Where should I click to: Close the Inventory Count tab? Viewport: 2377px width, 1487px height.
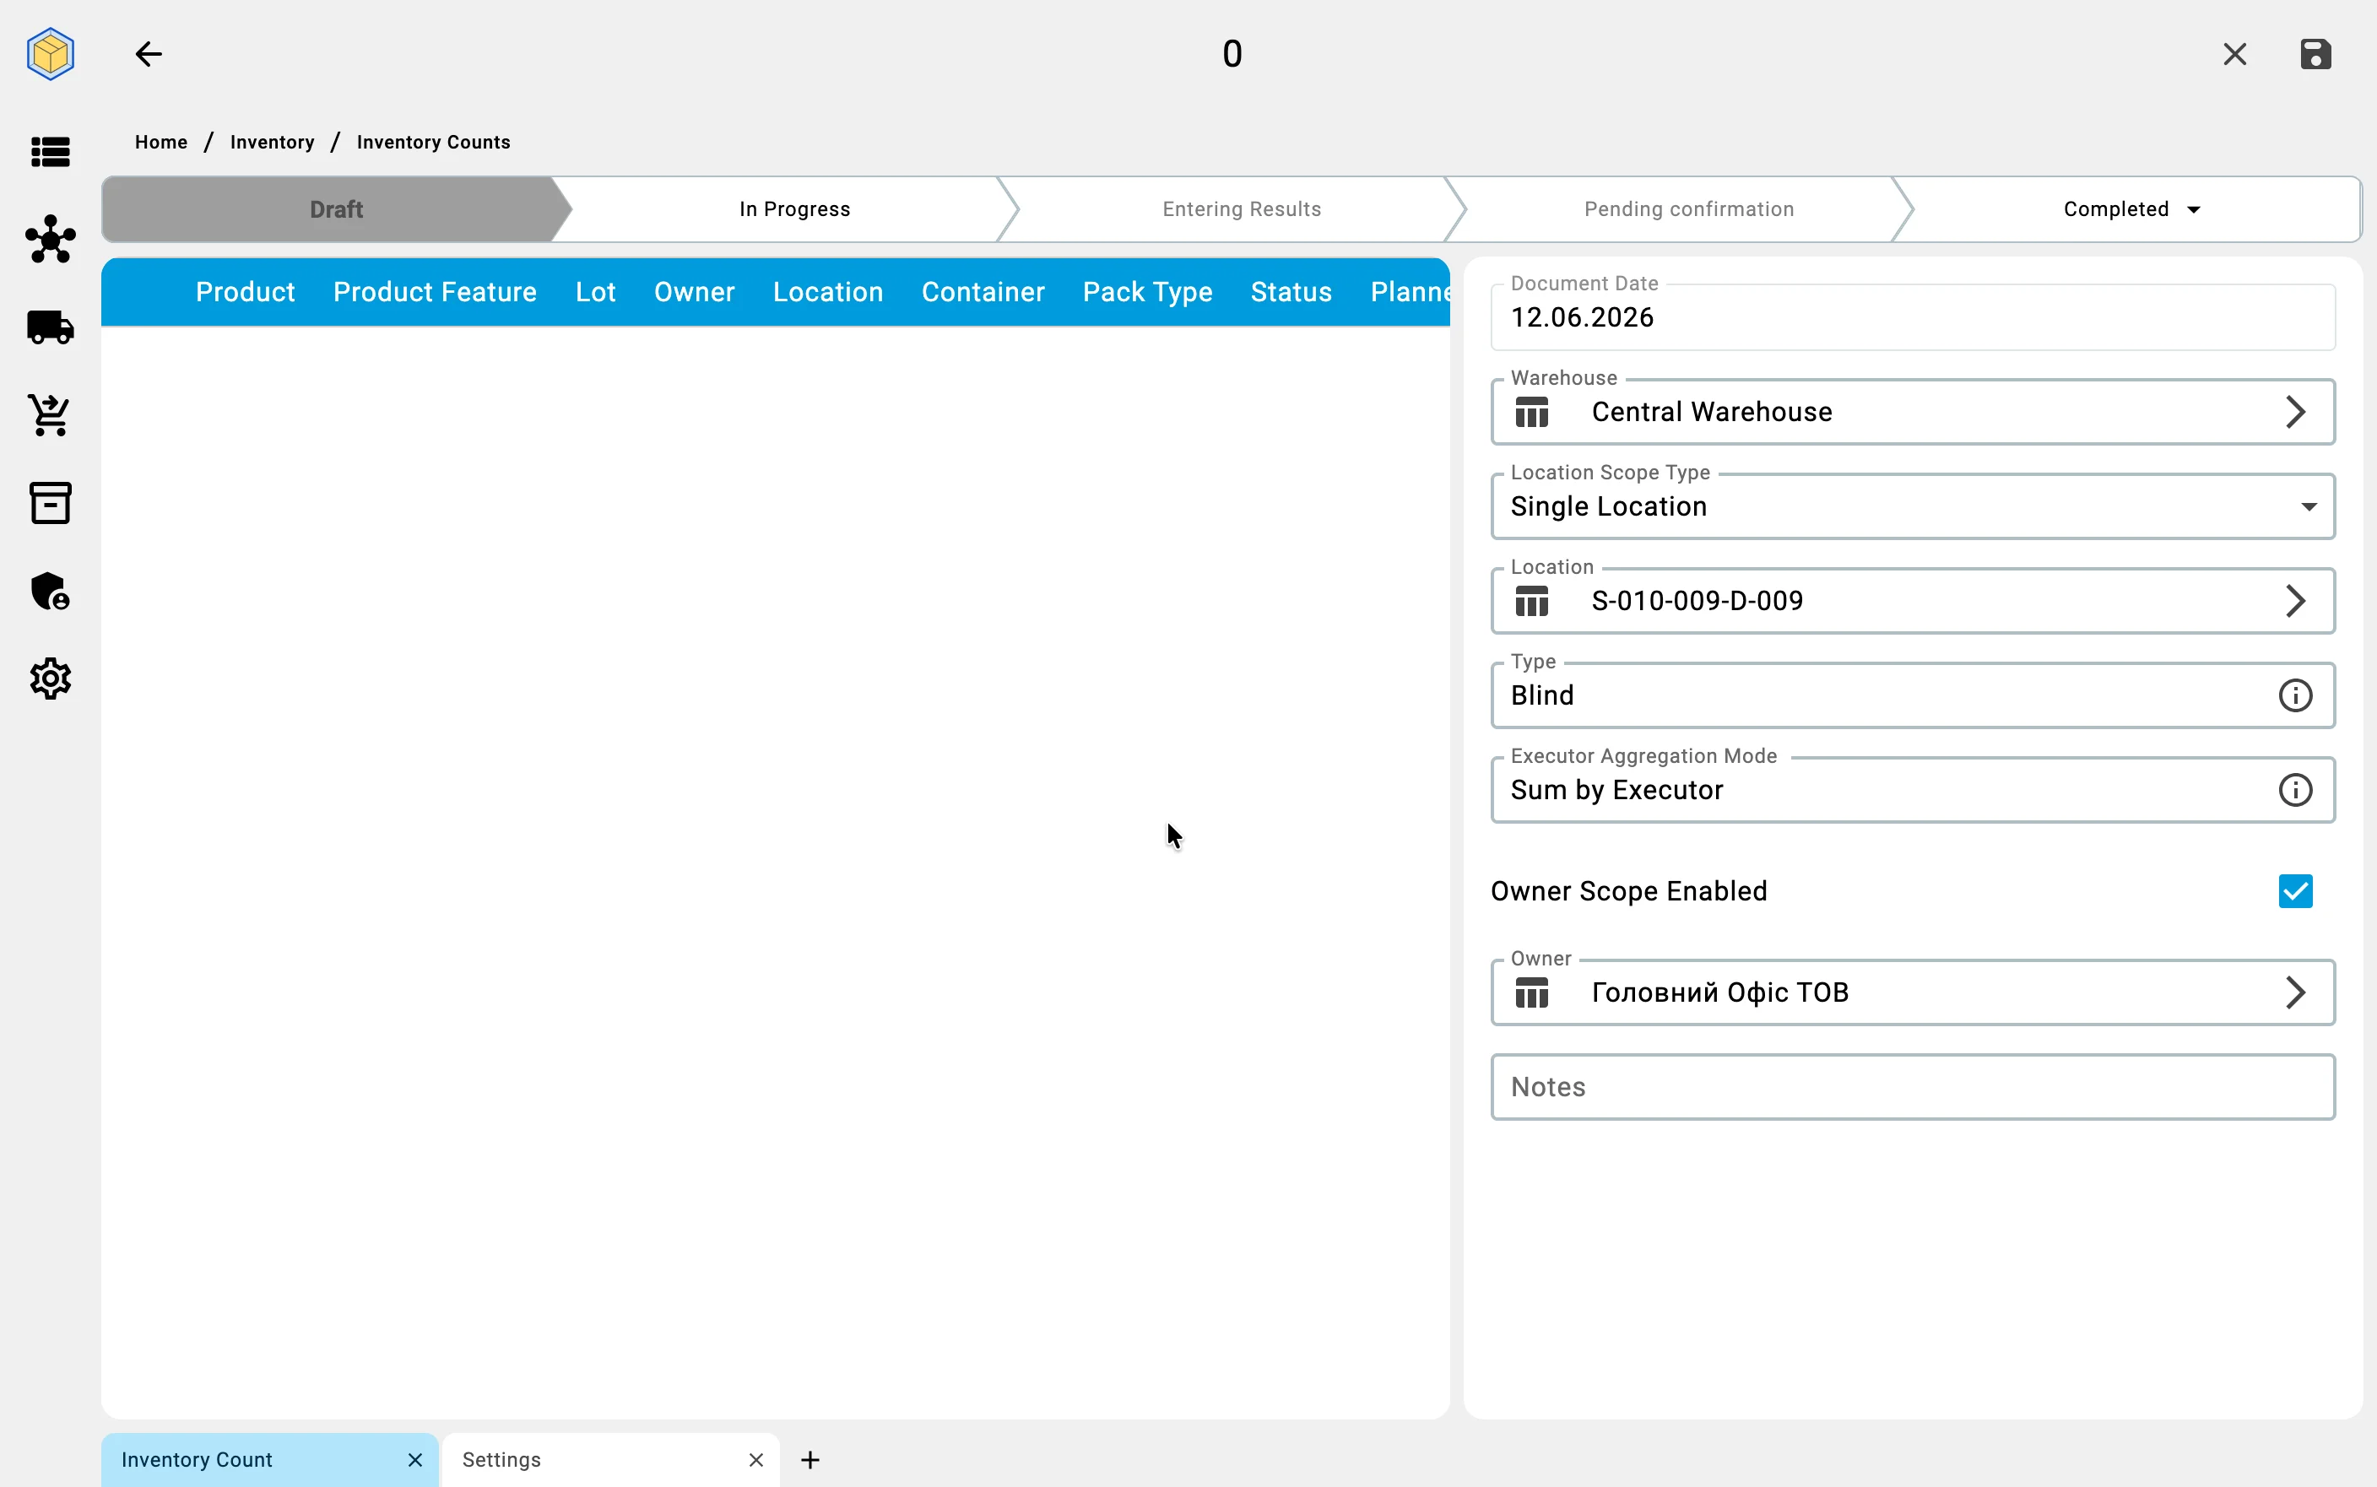(x=415, y=1459)
